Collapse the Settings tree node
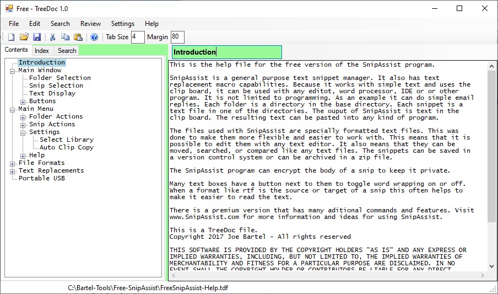 pyautogui.click(x=23, y=133)
